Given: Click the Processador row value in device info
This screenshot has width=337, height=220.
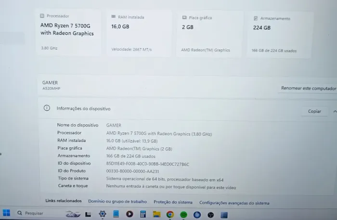Looking at the screenshot, I should tap(159, 134).
